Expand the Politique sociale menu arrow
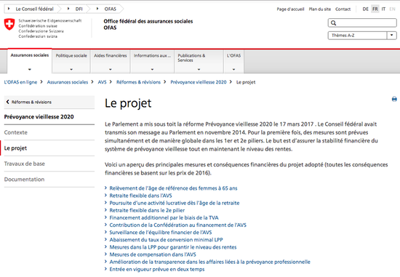Screen dimensions: 400x277 [71, 69]
